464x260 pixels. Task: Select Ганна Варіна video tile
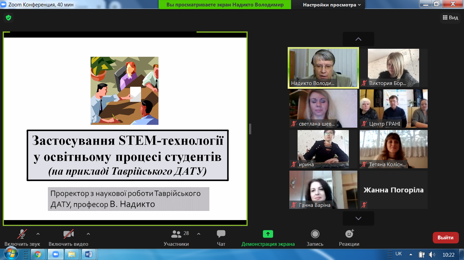click(323, 190)
